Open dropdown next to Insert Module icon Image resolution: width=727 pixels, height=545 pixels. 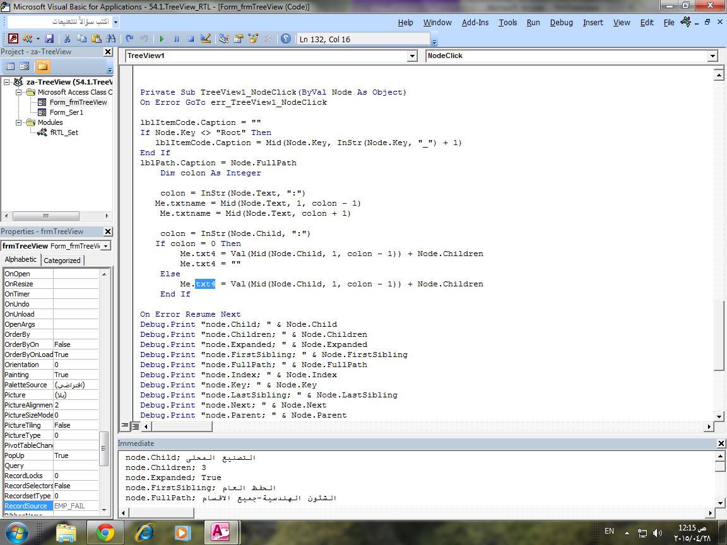coord(38,39)
